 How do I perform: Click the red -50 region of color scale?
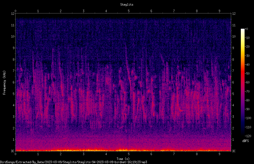click(242, 74)
